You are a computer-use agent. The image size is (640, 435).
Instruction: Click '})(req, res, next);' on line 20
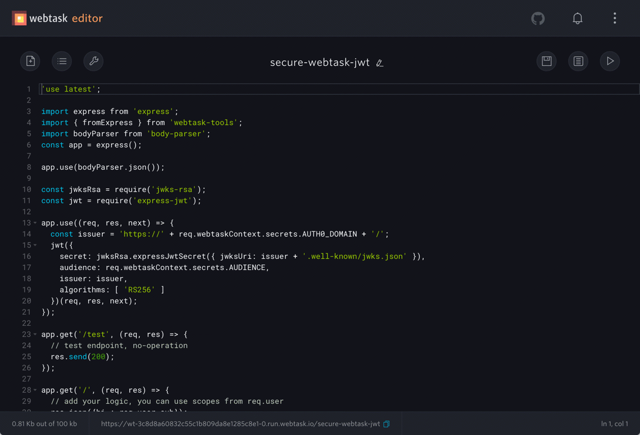pos(94,301)
